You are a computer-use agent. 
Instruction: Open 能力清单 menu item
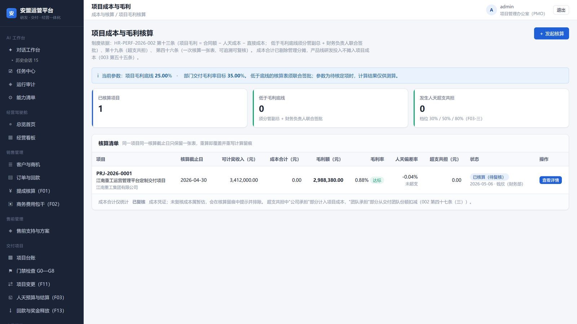click(x=42, y=98)
